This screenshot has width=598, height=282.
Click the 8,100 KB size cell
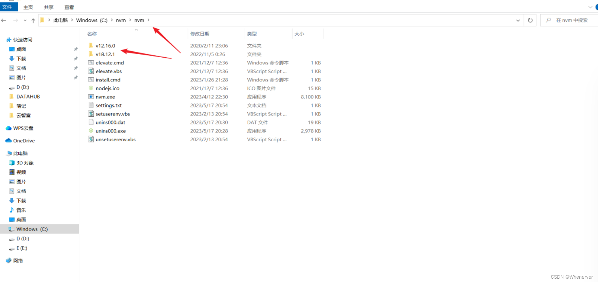[311, 97]
